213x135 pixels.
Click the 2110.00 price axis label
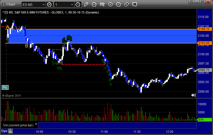pyautogui.click(x=203, y=17)
